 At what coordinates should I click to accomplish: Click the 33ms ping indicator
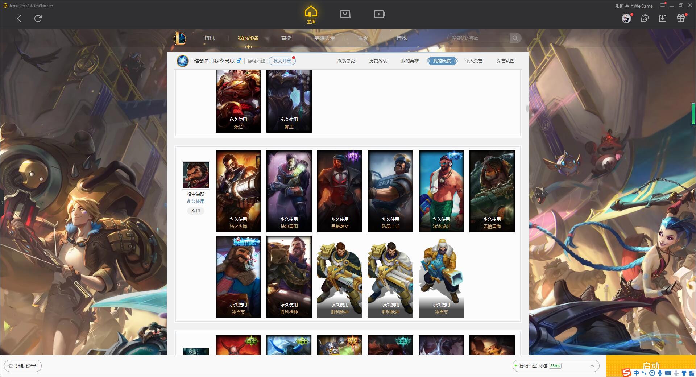pos(555,366)
